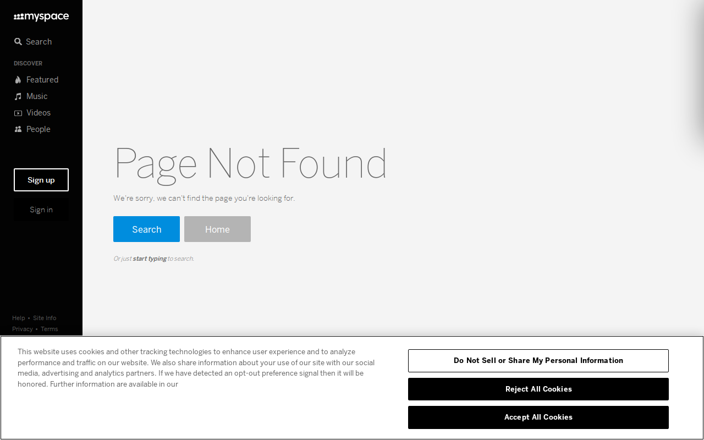Click the Sign in button
Image resolution: width=704 pixels, height=440 pixels.
(x=41, y=210)
